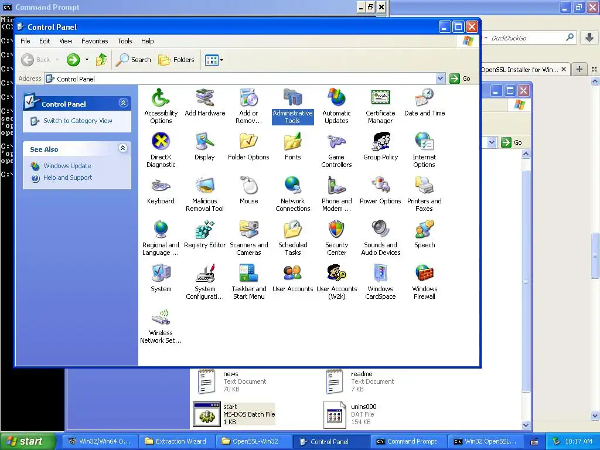Open Help and Support link

click(68, 178)
